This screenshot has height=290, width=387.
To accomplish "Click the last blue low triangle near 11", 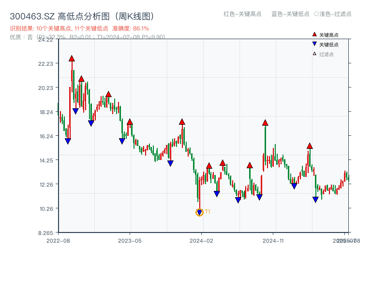I will point(315,199).
